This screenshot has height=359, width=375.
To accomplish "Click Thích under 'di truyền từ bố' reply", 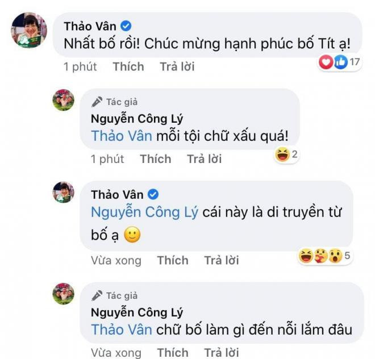I will [x=173, y=260].
